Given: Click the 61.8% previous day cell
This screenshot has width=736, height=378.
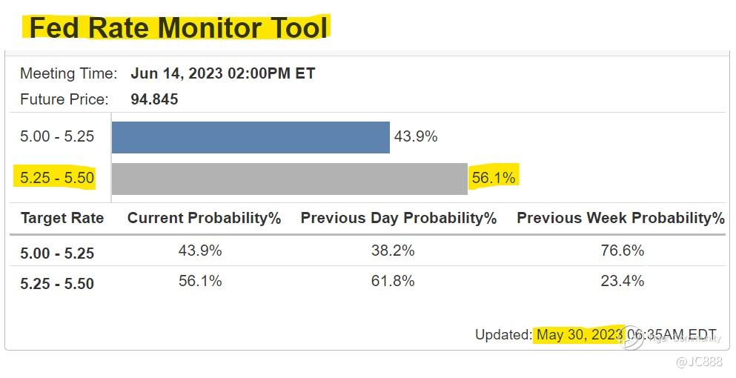Looking at the screenshot, I should click(393, 281).
